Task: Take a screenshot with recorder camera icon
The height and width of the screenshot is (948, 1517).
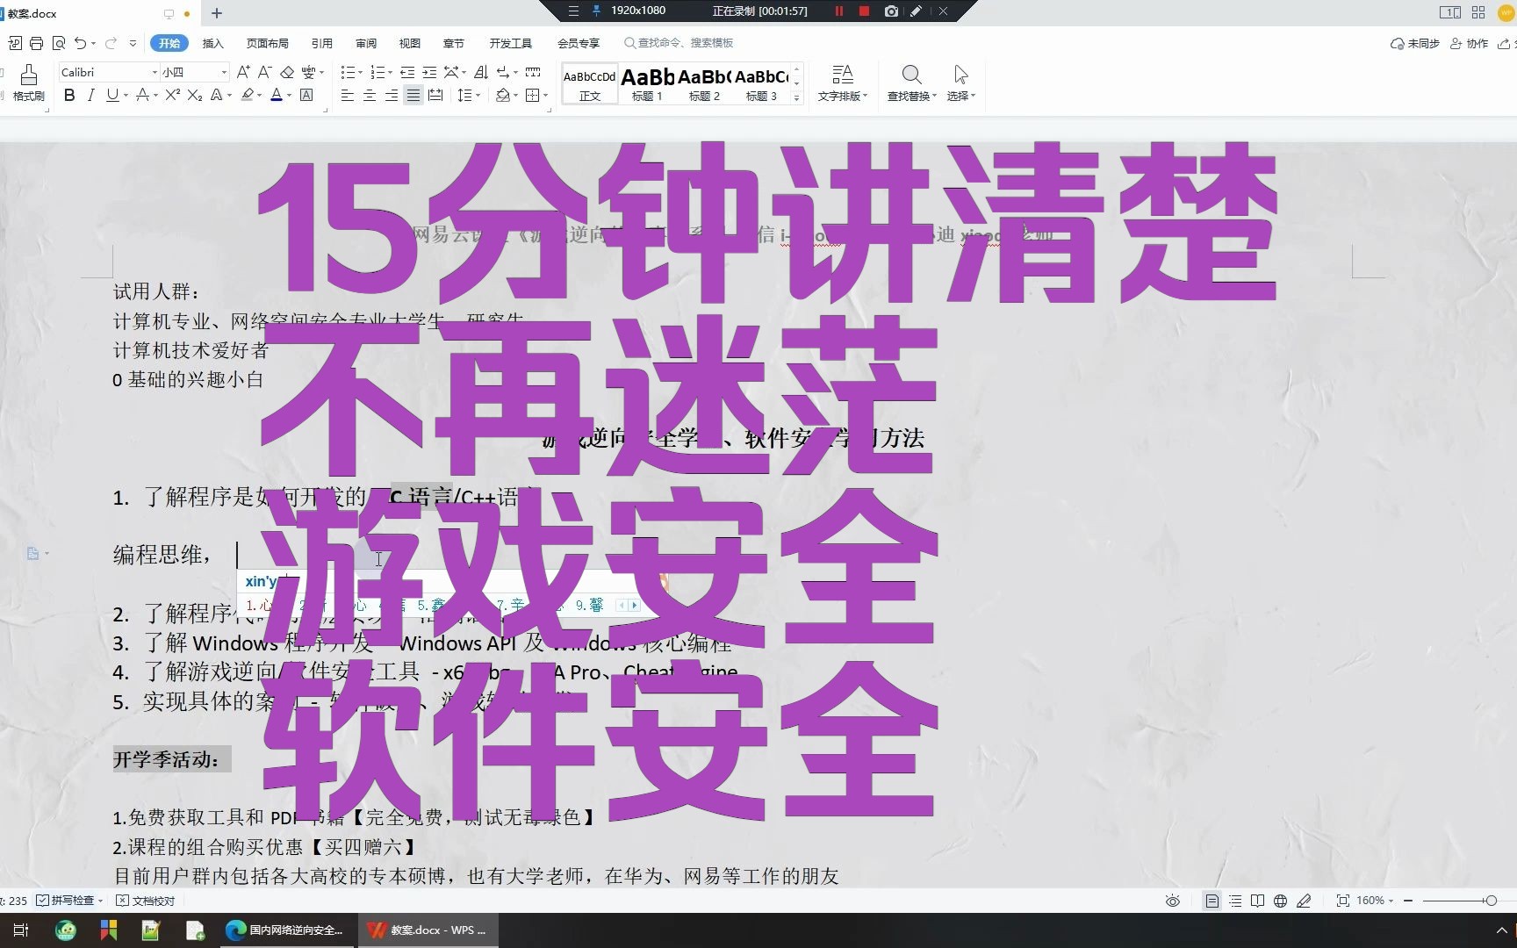Action: pos(891,11)
